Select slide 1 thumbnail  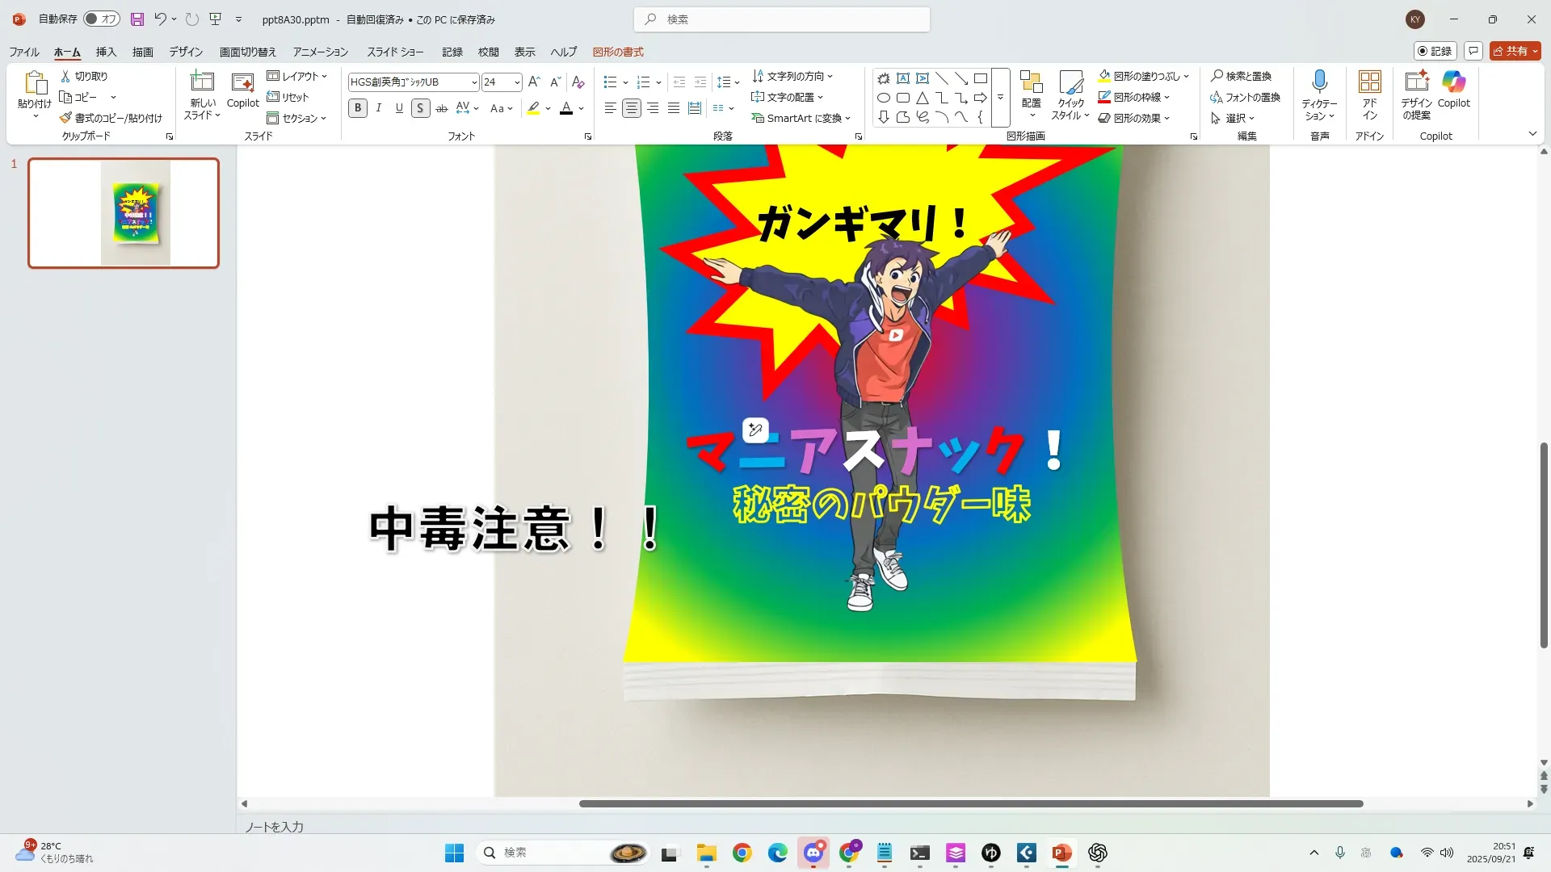click(124, 213)
